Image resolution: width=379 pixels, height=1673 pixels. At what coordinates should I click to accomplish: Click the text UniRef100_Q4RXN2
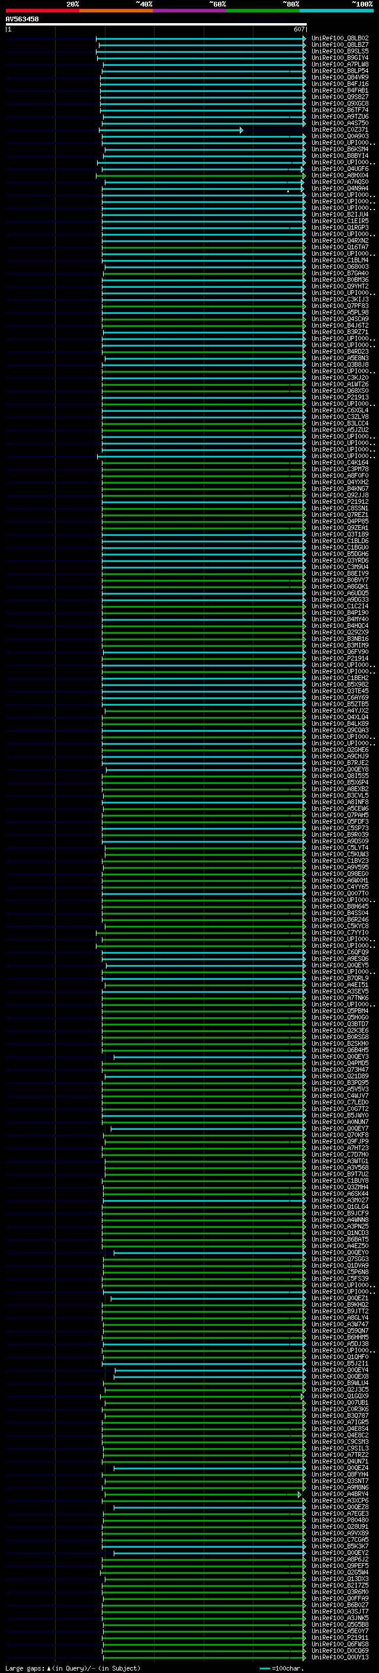[340, 241]
